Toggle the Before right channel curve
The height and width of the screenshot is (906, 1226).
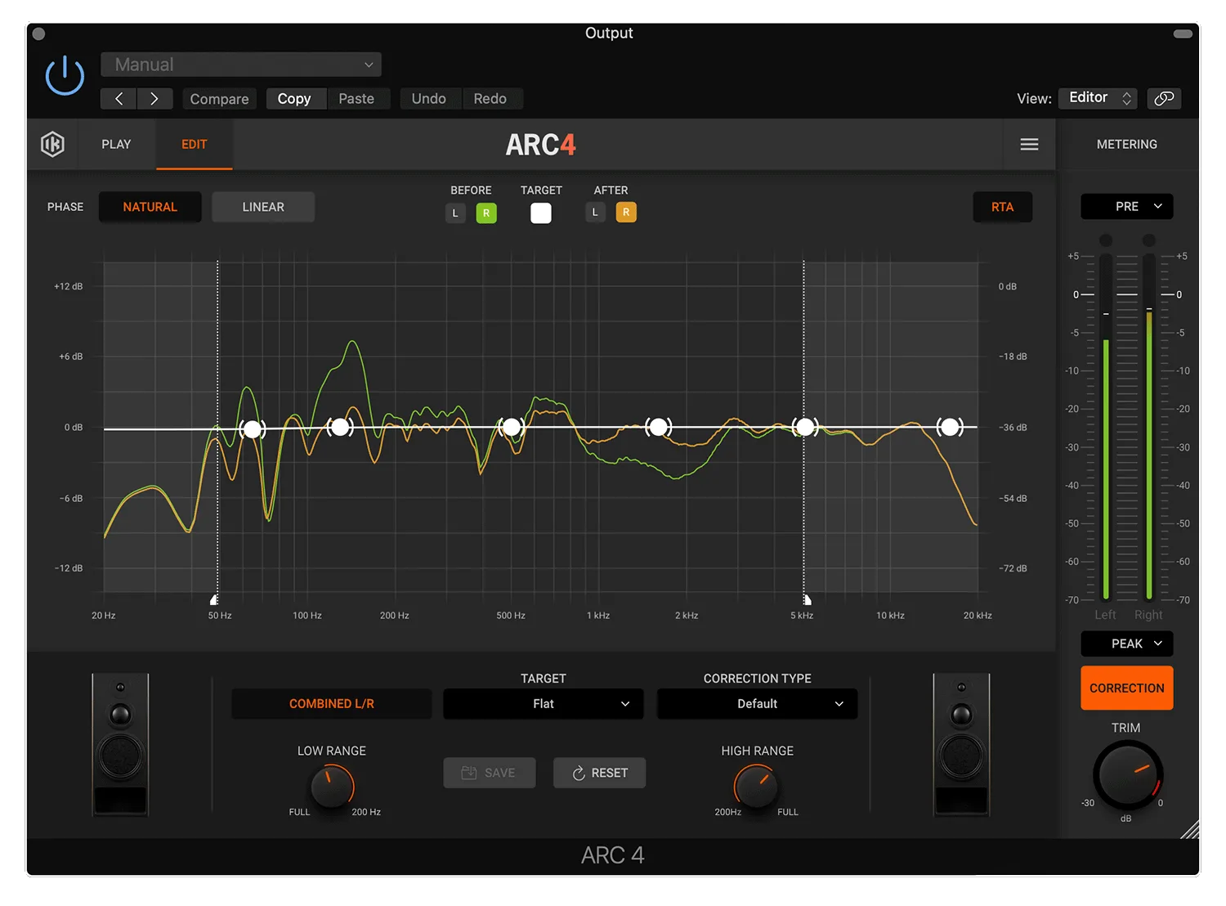[486, 213]
